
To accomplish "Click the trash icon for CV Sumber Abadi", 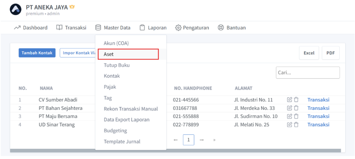I will pos(296,100).
